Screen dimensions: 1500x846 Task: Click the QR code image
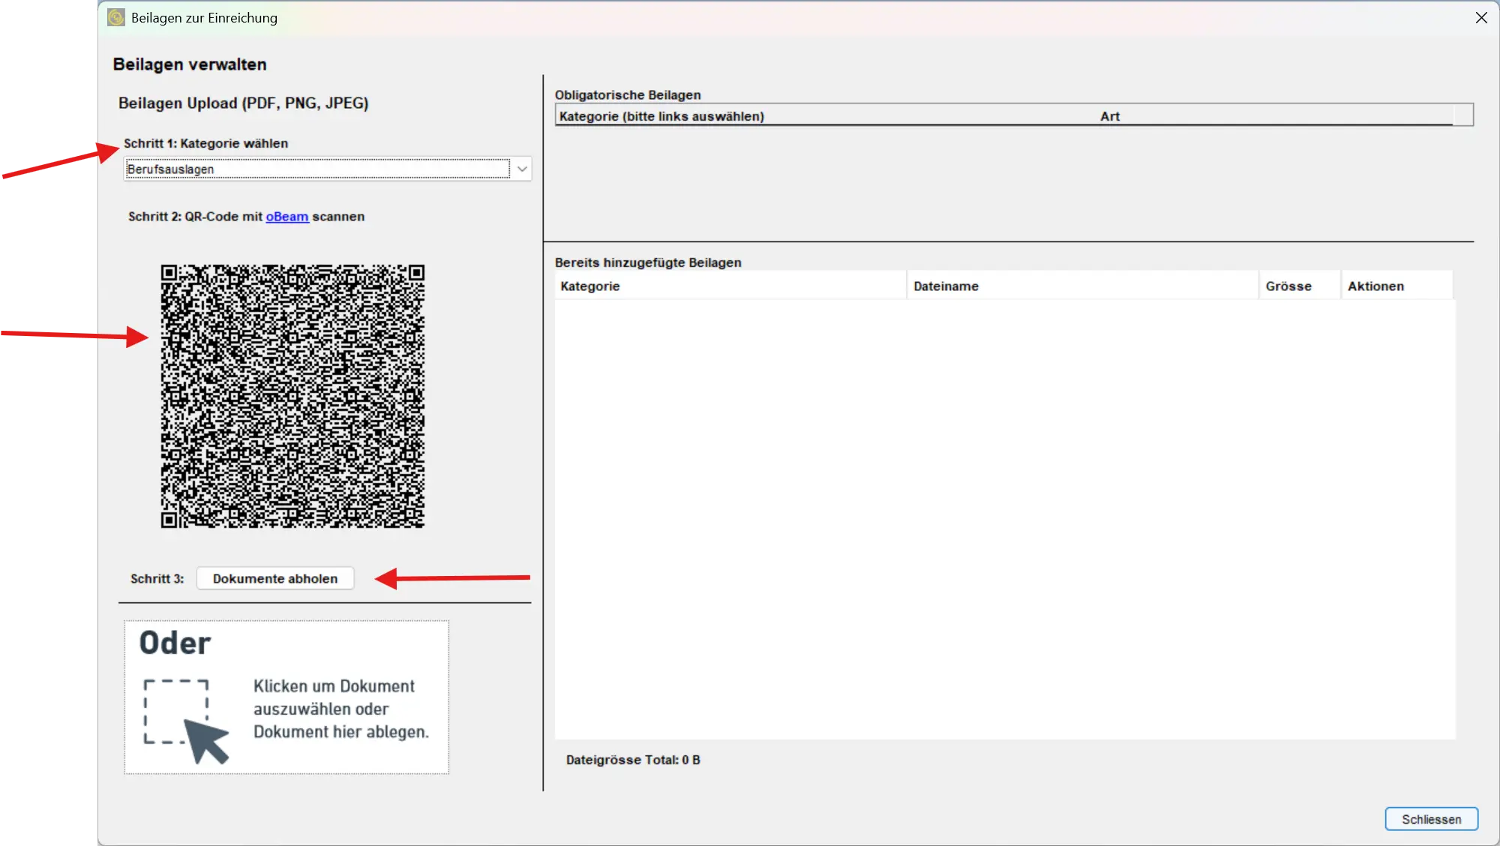292,396
